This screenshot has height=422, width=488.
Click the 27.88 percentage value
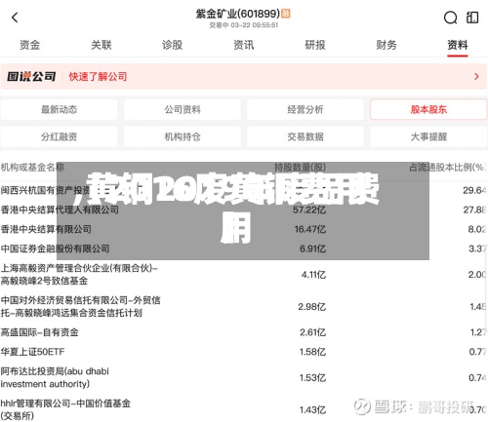(x=474, y=210)
